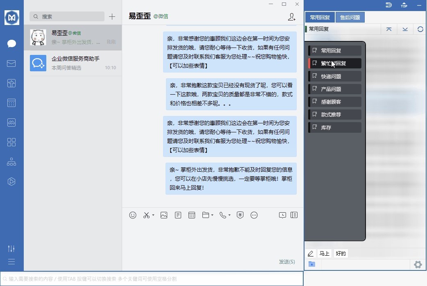Open the calendar icon in the left sidebar

click(11, 102)
